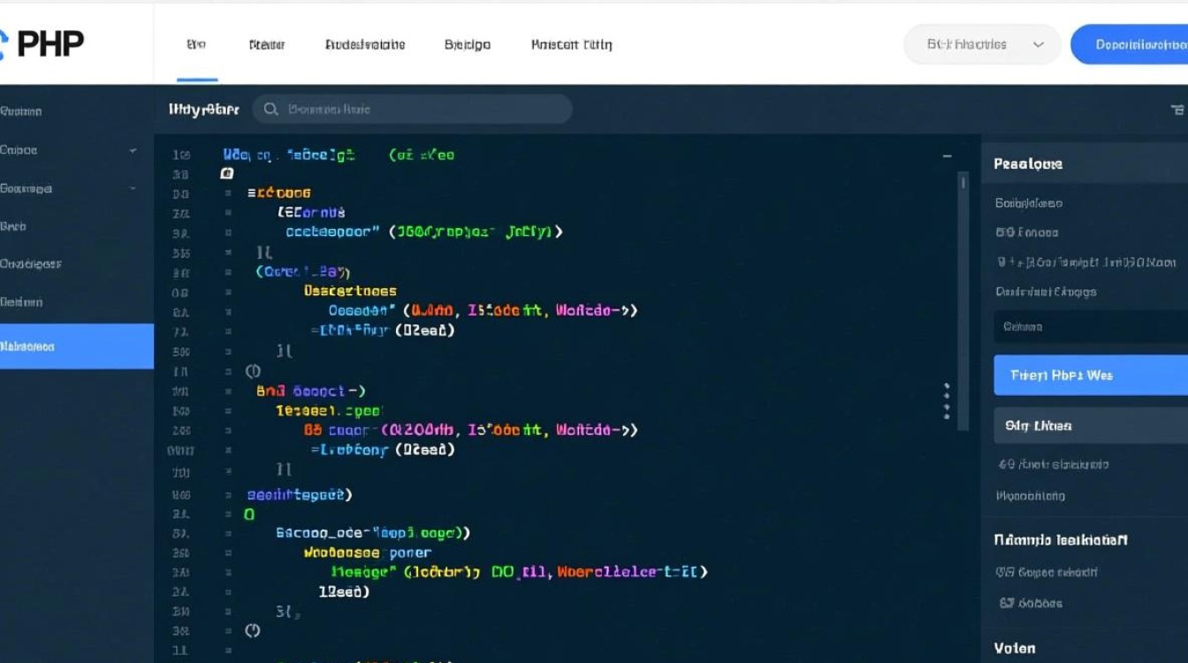
Task: Select the first header tab with blue underline
Action: point(196,44)
